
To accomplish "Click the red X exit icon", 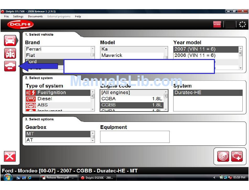I will coord(10,156).
